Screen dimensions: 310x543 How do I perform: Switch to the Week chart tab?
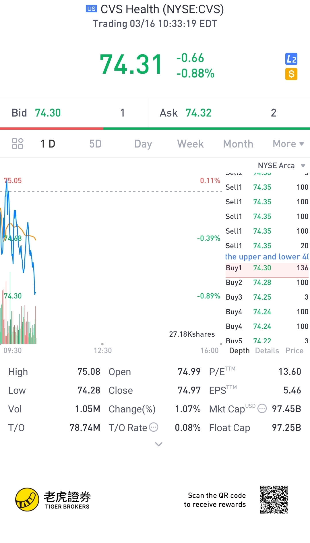tap(190, 144)
